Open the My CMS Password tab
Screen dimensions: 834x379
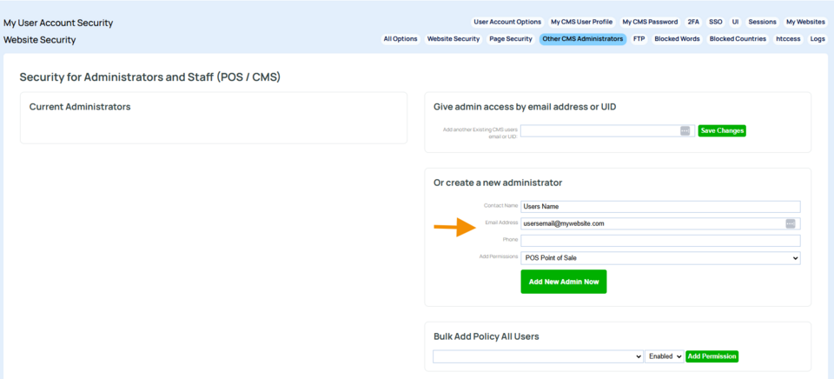(x=650, y=22)
